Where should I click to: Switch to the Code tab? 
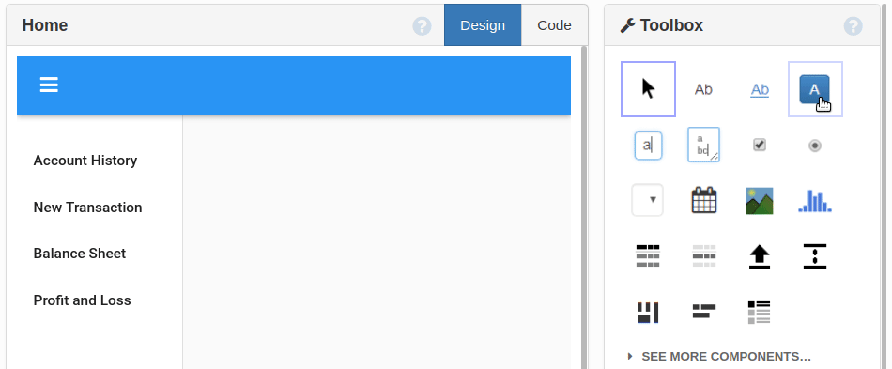[x=554, y=25]
